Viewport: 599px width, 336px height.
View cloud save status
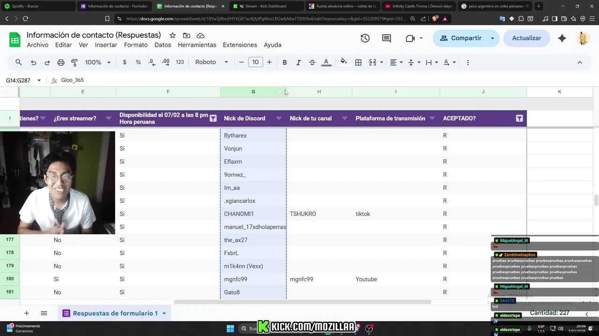click(200, 35)
